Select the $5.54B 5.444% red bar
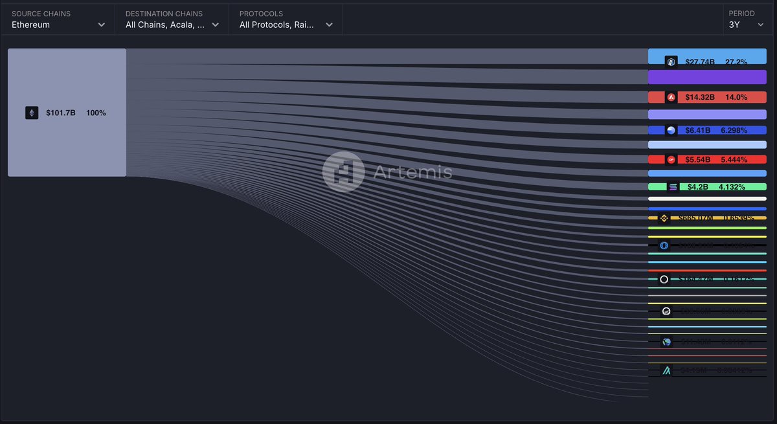This screenshot has width=777, height=424. click(x=707, y=159)
